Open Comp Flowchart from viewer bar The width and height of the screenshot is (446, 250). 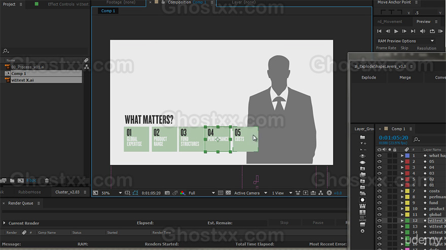[321, 193]
